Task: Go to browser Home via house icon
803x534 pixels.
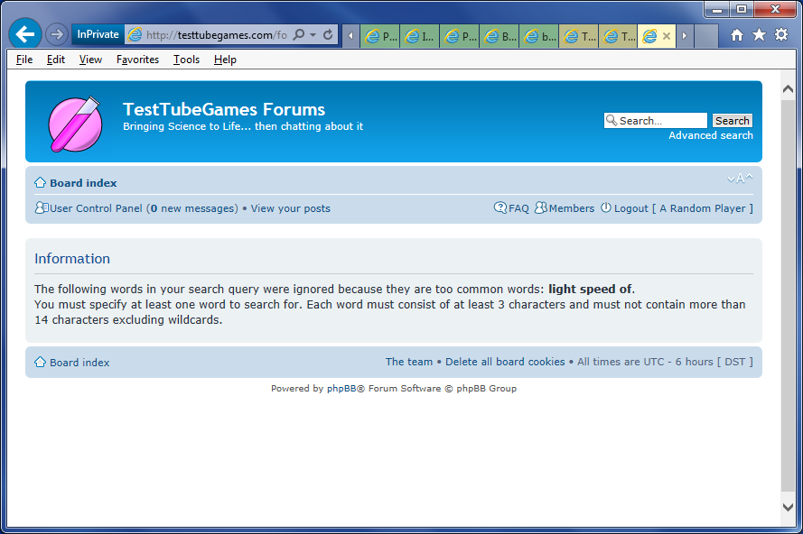Action: 737,35
